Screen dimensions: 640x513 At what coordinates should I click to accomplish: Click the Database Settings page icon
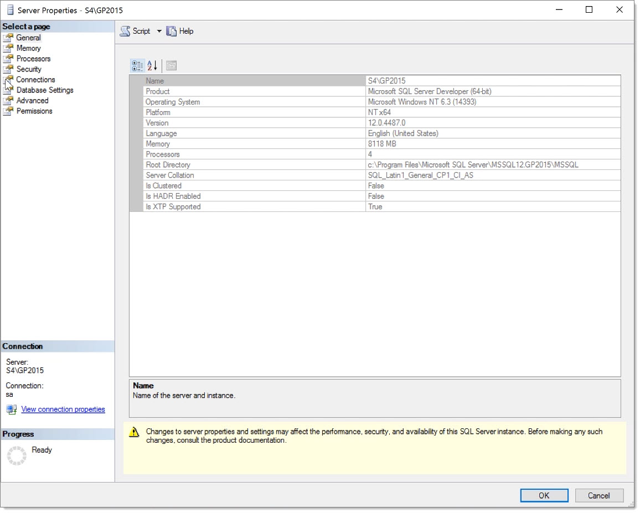[8, 90]
